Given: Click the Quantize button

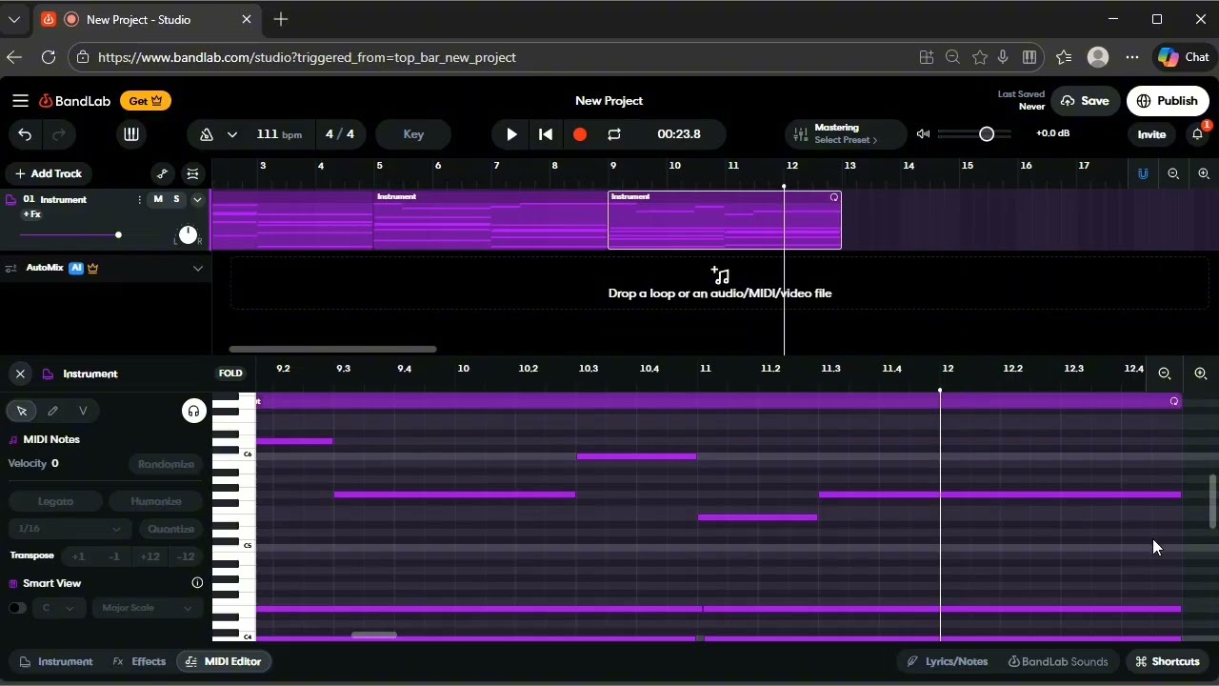Looking at the screenshot, I should coord(171,529).
